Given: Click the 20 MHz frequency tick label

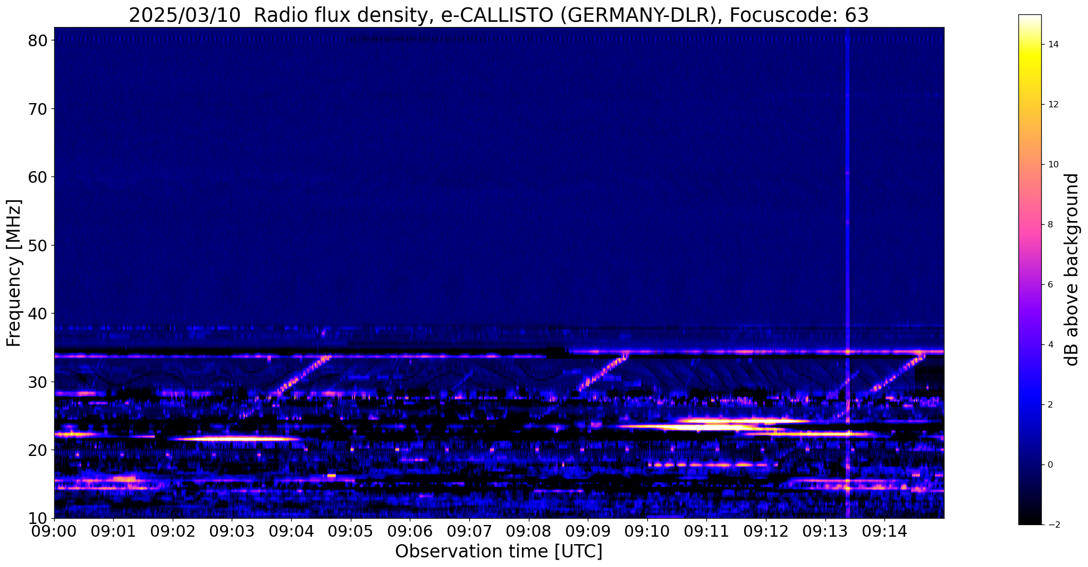Looking at the screenshot, I should point(38,450).
